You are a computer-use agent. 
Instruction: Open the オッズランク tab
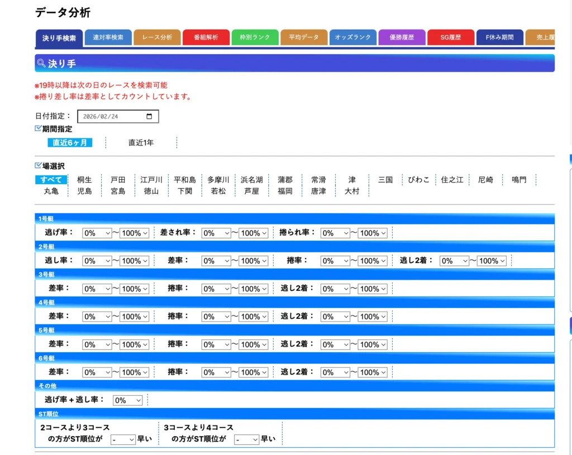point(352,36)
